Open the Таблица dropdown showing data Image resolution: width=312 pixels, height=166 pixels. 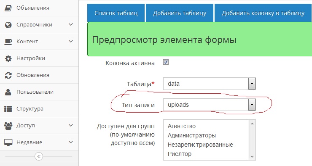(x=209, y=84)
